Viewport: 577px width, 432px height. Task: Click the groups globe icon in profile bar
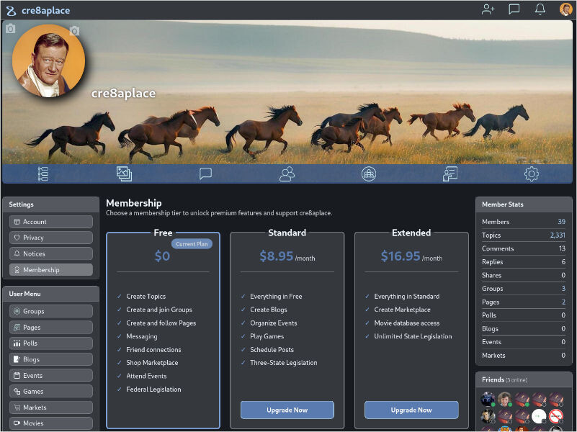[369, 174]
